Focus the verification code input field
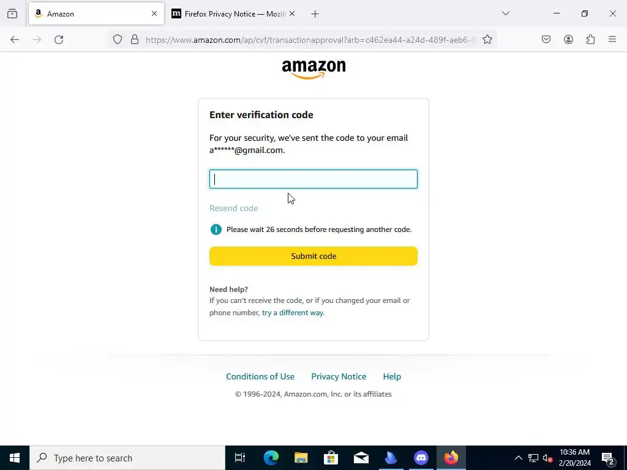 (313, 179)
